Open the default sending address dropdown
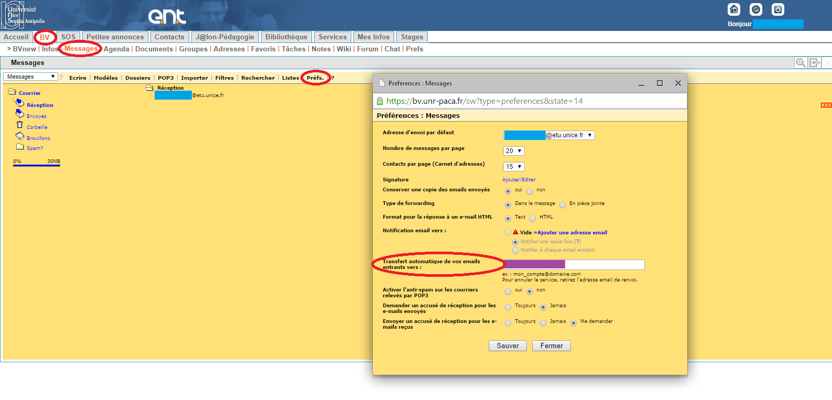Viewport: 832px width, 400px height. (x=549, y=135)
